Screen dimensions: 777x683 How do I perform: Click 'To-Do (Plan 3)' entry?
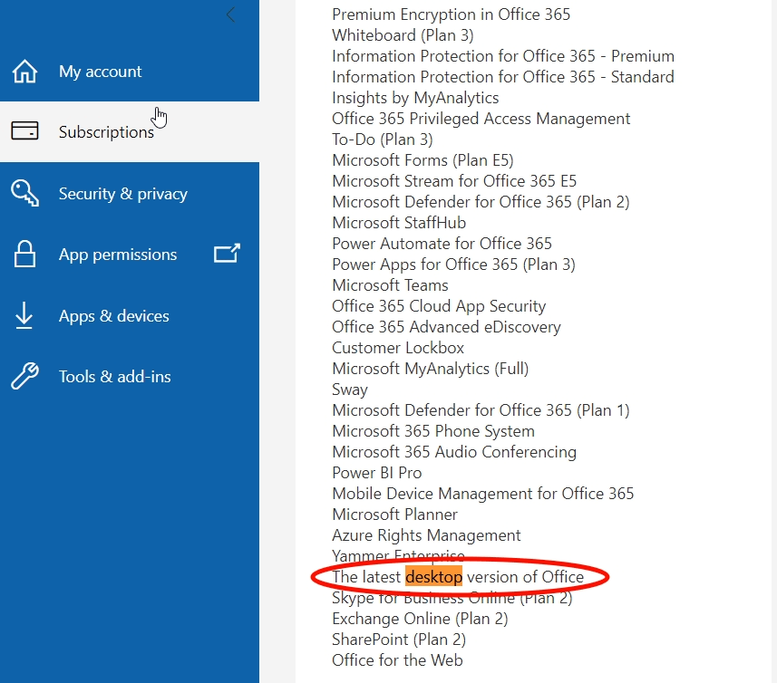point(383,139)
